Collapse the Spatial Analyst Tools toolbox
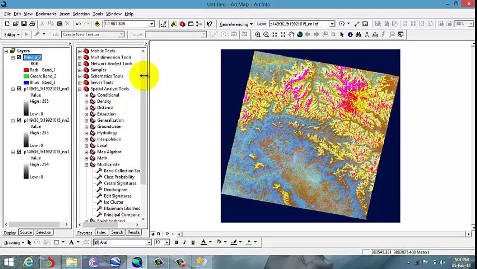This screenshot has height=269, width=477. (x=79, y=89)
